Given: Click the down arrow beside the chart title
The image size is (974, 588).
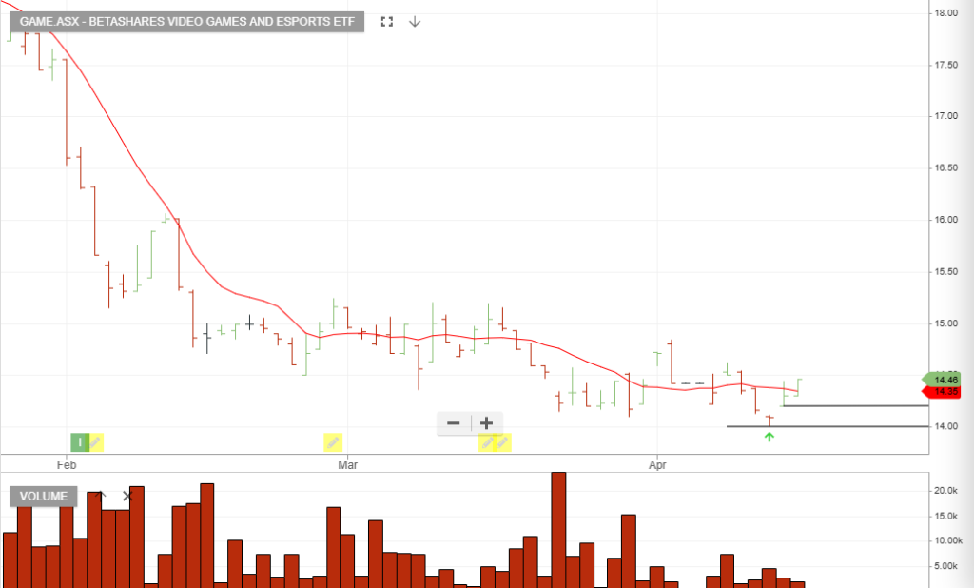Looking at the screenshot, I should coord(415,22).
